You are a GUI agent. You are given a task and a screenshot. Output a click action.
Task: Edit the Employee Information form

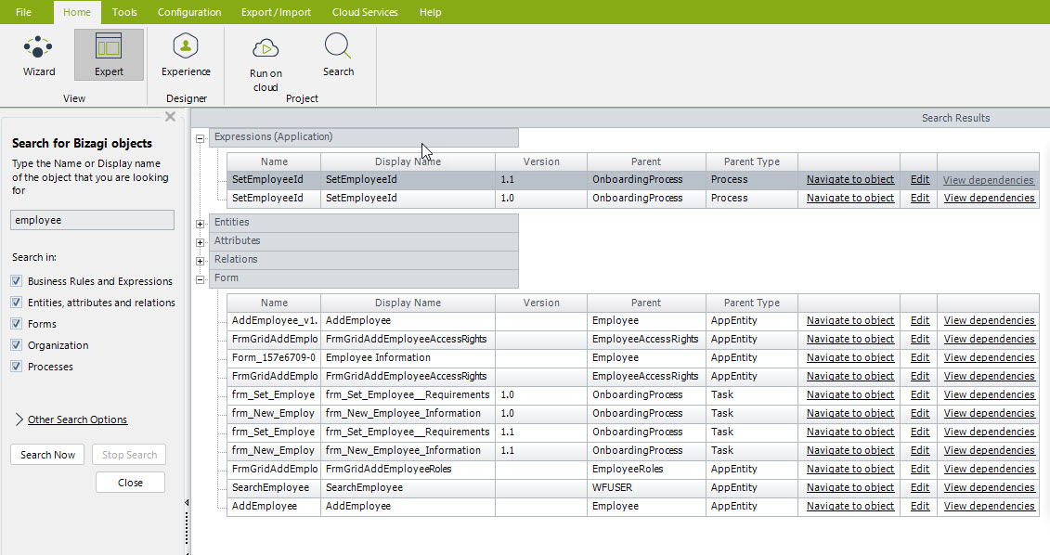[919, 357]
